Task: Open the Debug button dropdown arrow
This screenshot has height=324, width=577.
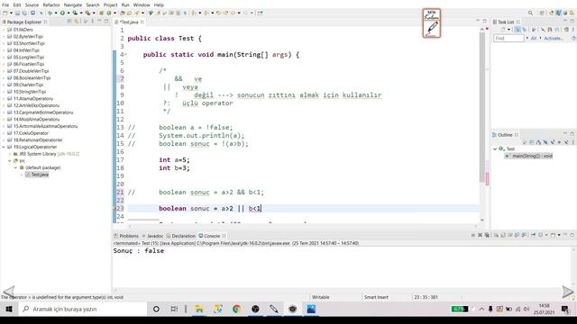Action: [x=56, y=13]
